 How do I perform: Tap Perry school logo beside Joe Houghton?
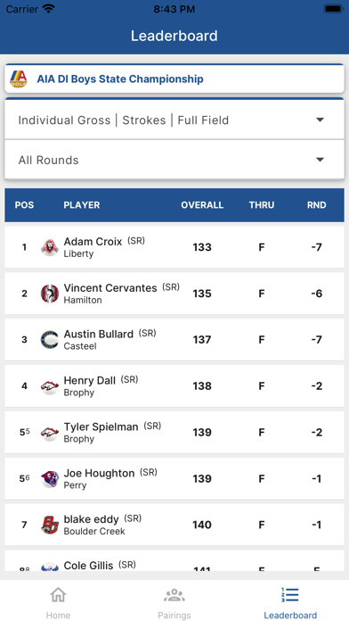coord(50,479)
